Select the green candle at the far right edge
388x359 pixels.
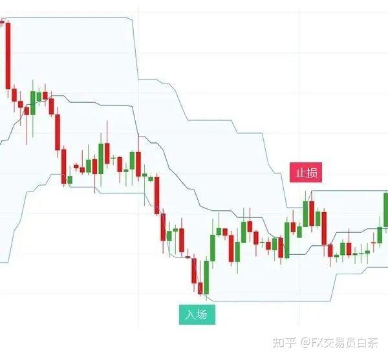click(x=386, y=210)
